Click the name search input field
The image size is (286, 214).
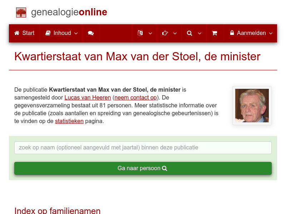[x=143, y=147]
